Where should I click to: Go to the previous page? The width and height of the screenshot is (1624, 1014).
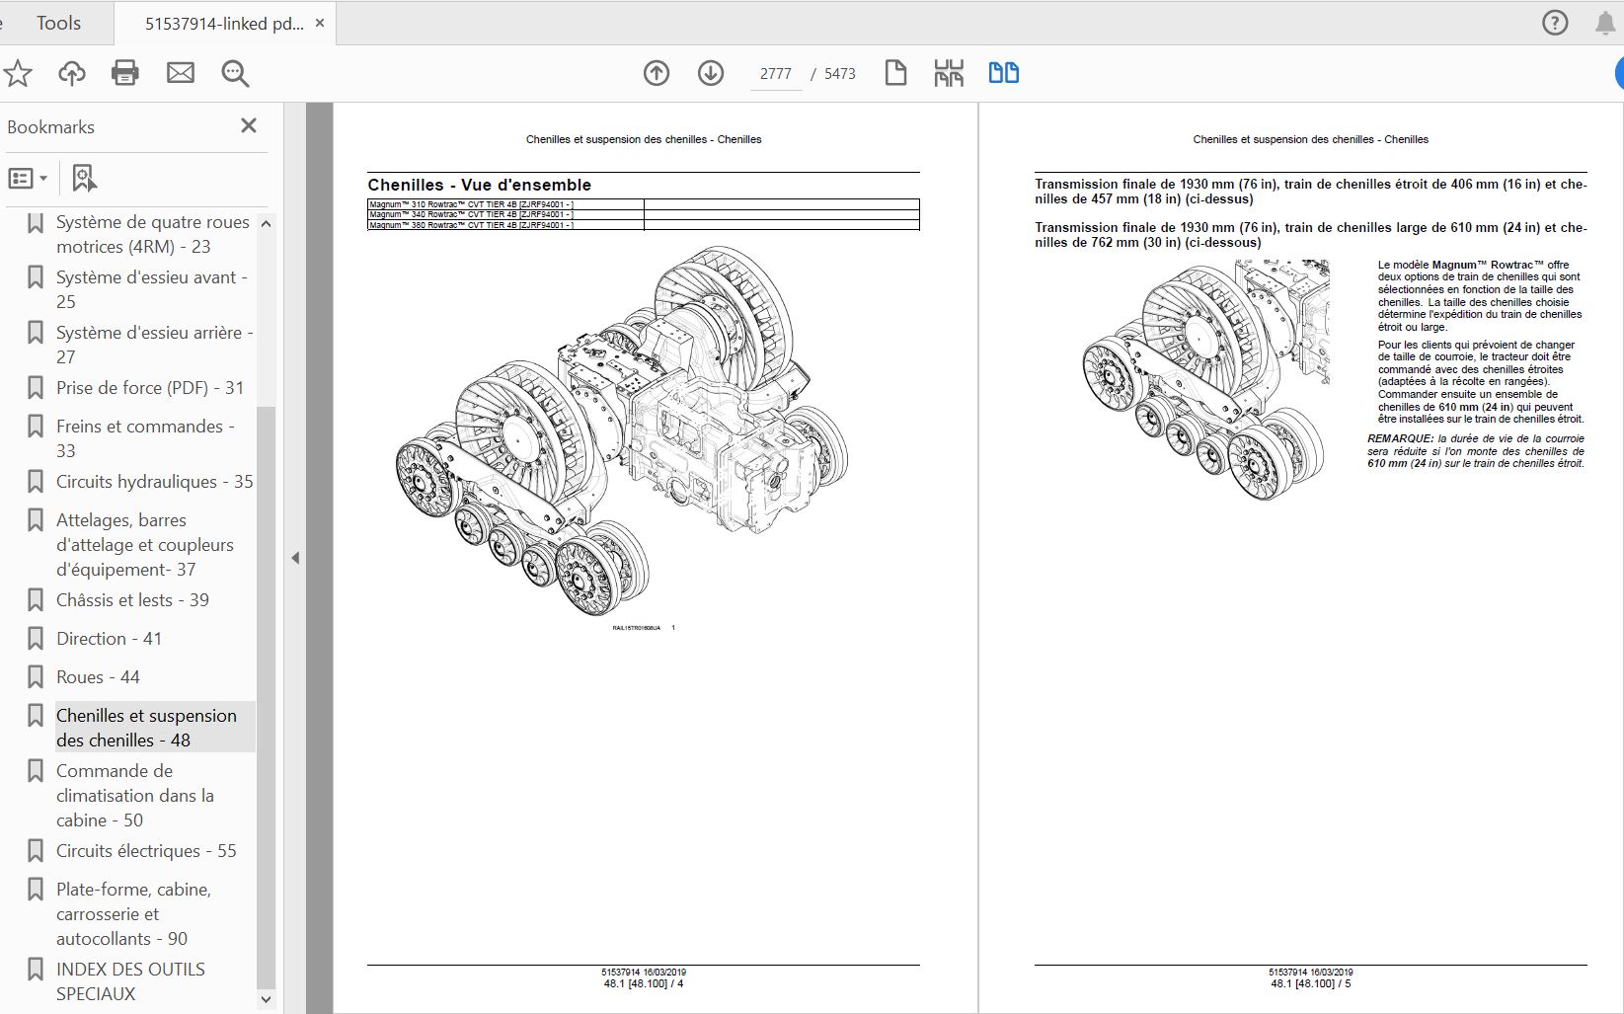657,73
